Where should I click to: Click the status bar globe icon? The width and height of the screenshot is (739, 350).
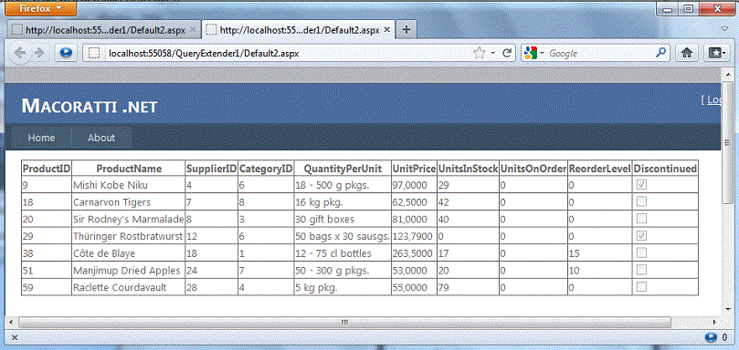coord(711,337)
